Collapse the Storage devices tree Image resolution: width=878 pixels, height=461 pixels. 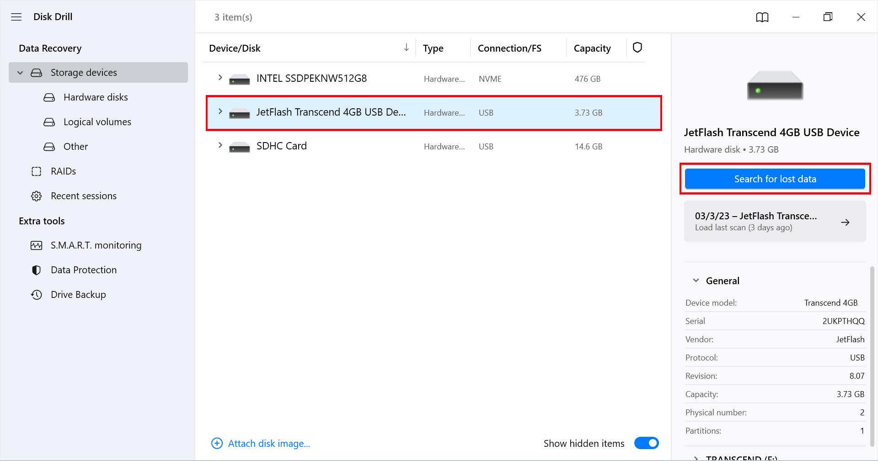(x=20, y=73)
